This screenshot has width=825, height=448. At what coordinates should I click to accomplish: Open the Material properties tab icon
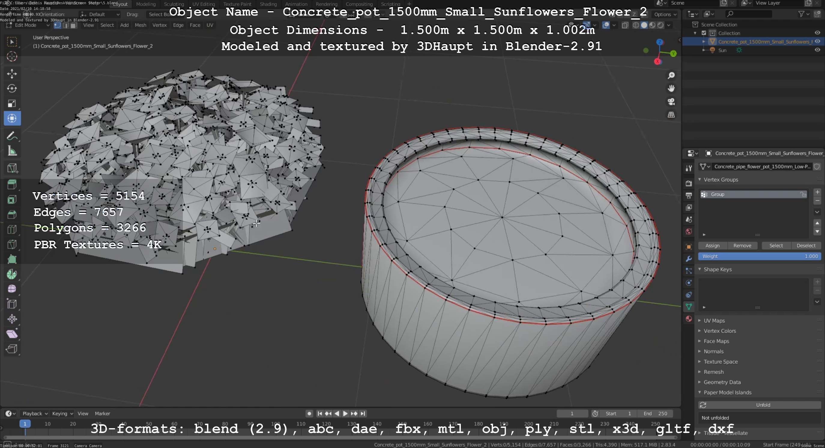[x=689, y=319]
